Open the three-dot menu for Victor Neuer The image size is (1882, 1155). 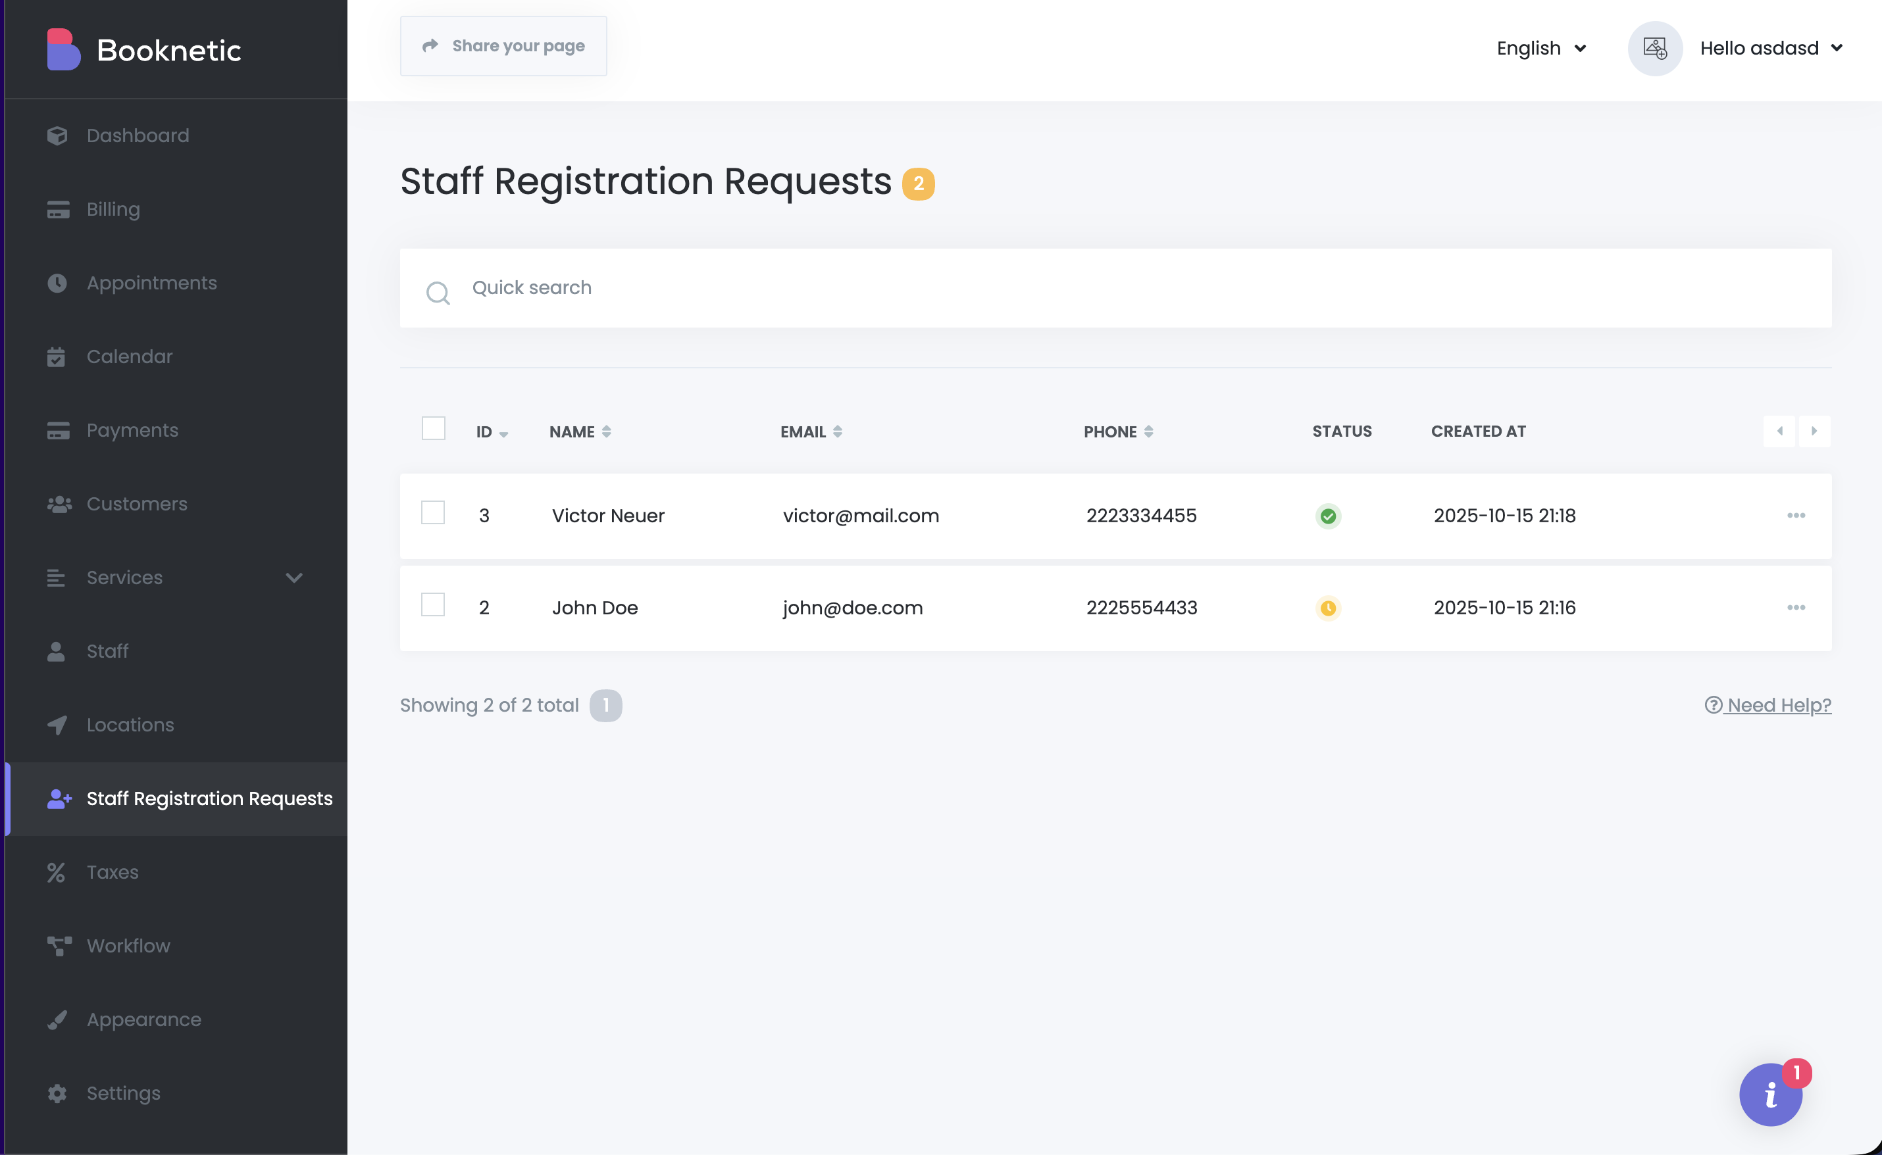[1796, 516]
